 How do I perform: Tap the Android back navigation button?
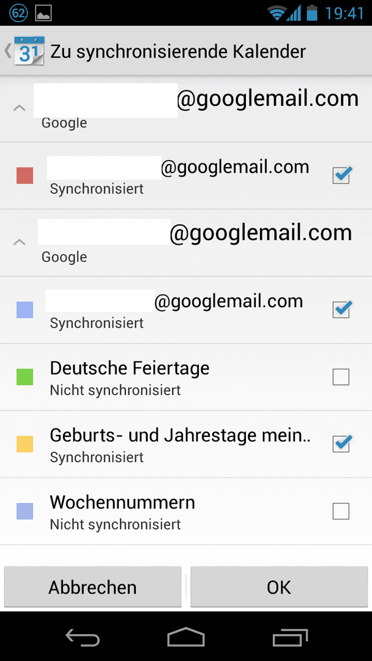[x=83, y=637]
